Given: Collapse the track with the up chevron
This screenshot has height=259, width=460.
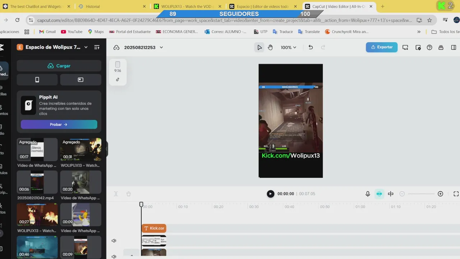Looking at the screenshot, I should tap(132, 255).
